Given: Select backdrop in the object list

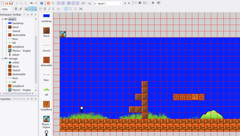Looking at the screenshot, I should click(x=46, y=18).
